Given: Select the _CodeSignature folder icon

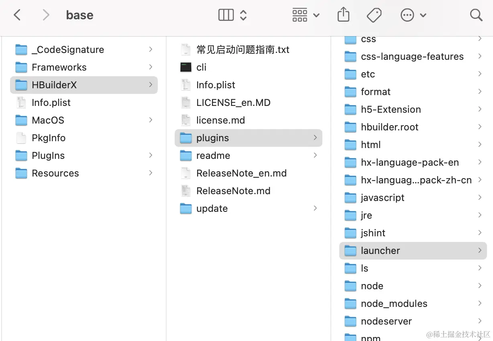Looking at the screenshot, I should (x=21, y=50).
